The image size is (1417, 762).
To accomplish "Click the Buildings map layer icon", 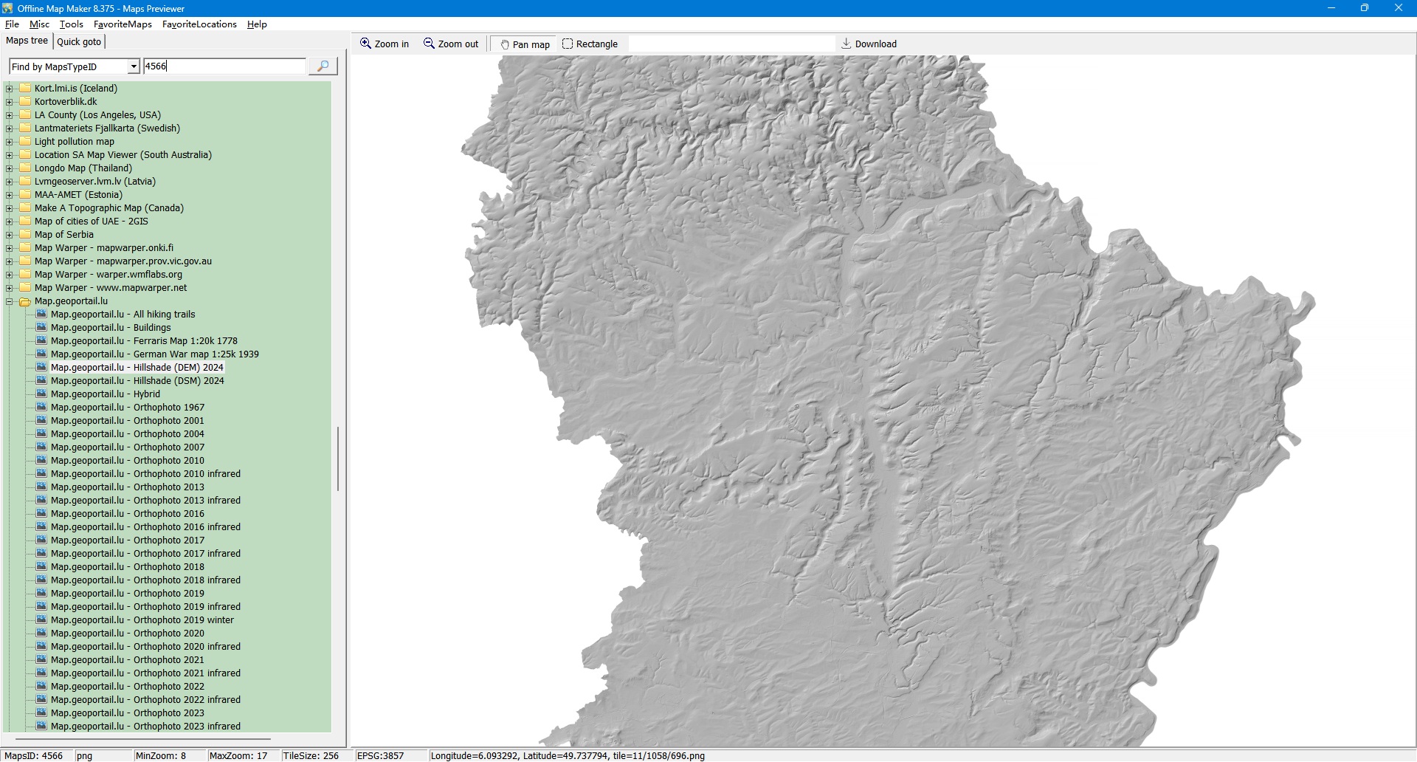I will click(x=41, y=328).
